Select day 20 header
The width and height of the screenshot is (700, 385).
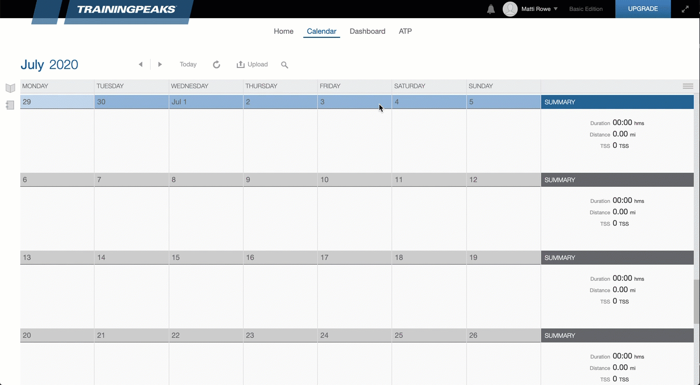[x=57, y=335]
